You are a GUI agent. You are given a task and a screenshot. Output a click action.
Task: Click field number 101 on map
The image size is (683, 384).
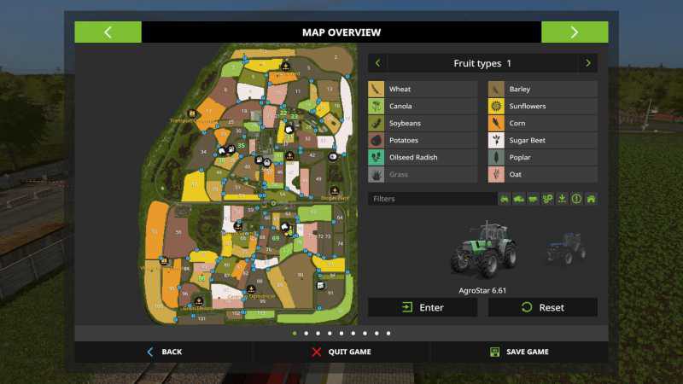[x=201, y=319]
